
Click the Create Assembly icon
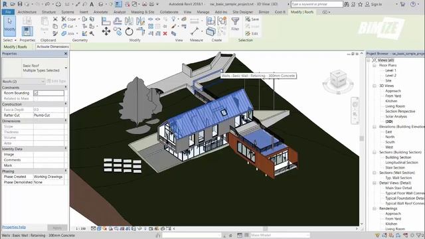pos(211,21)
